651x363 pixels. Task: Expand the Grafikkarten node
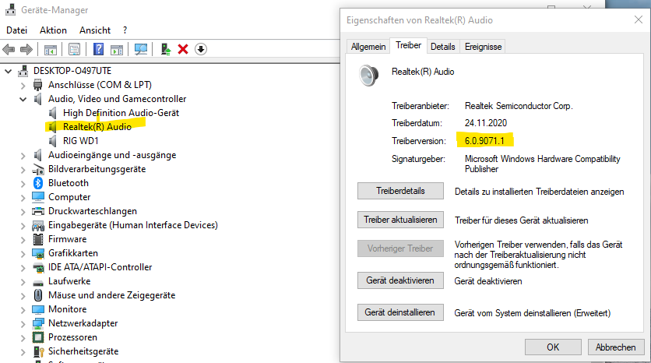(x=23, y=254)
